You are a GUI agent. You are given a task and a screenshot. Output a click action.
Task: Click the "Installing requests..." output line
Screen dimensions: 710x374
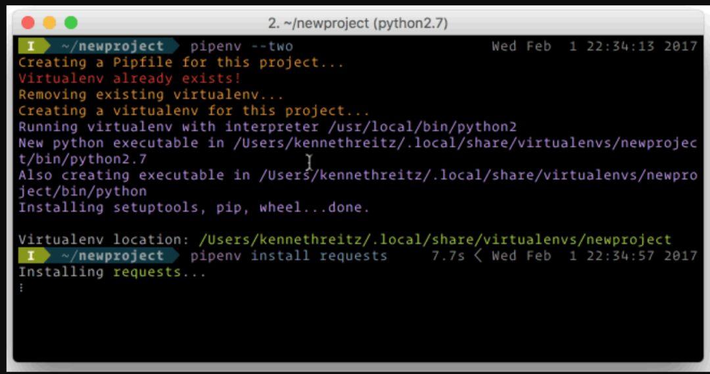(112, 272)
